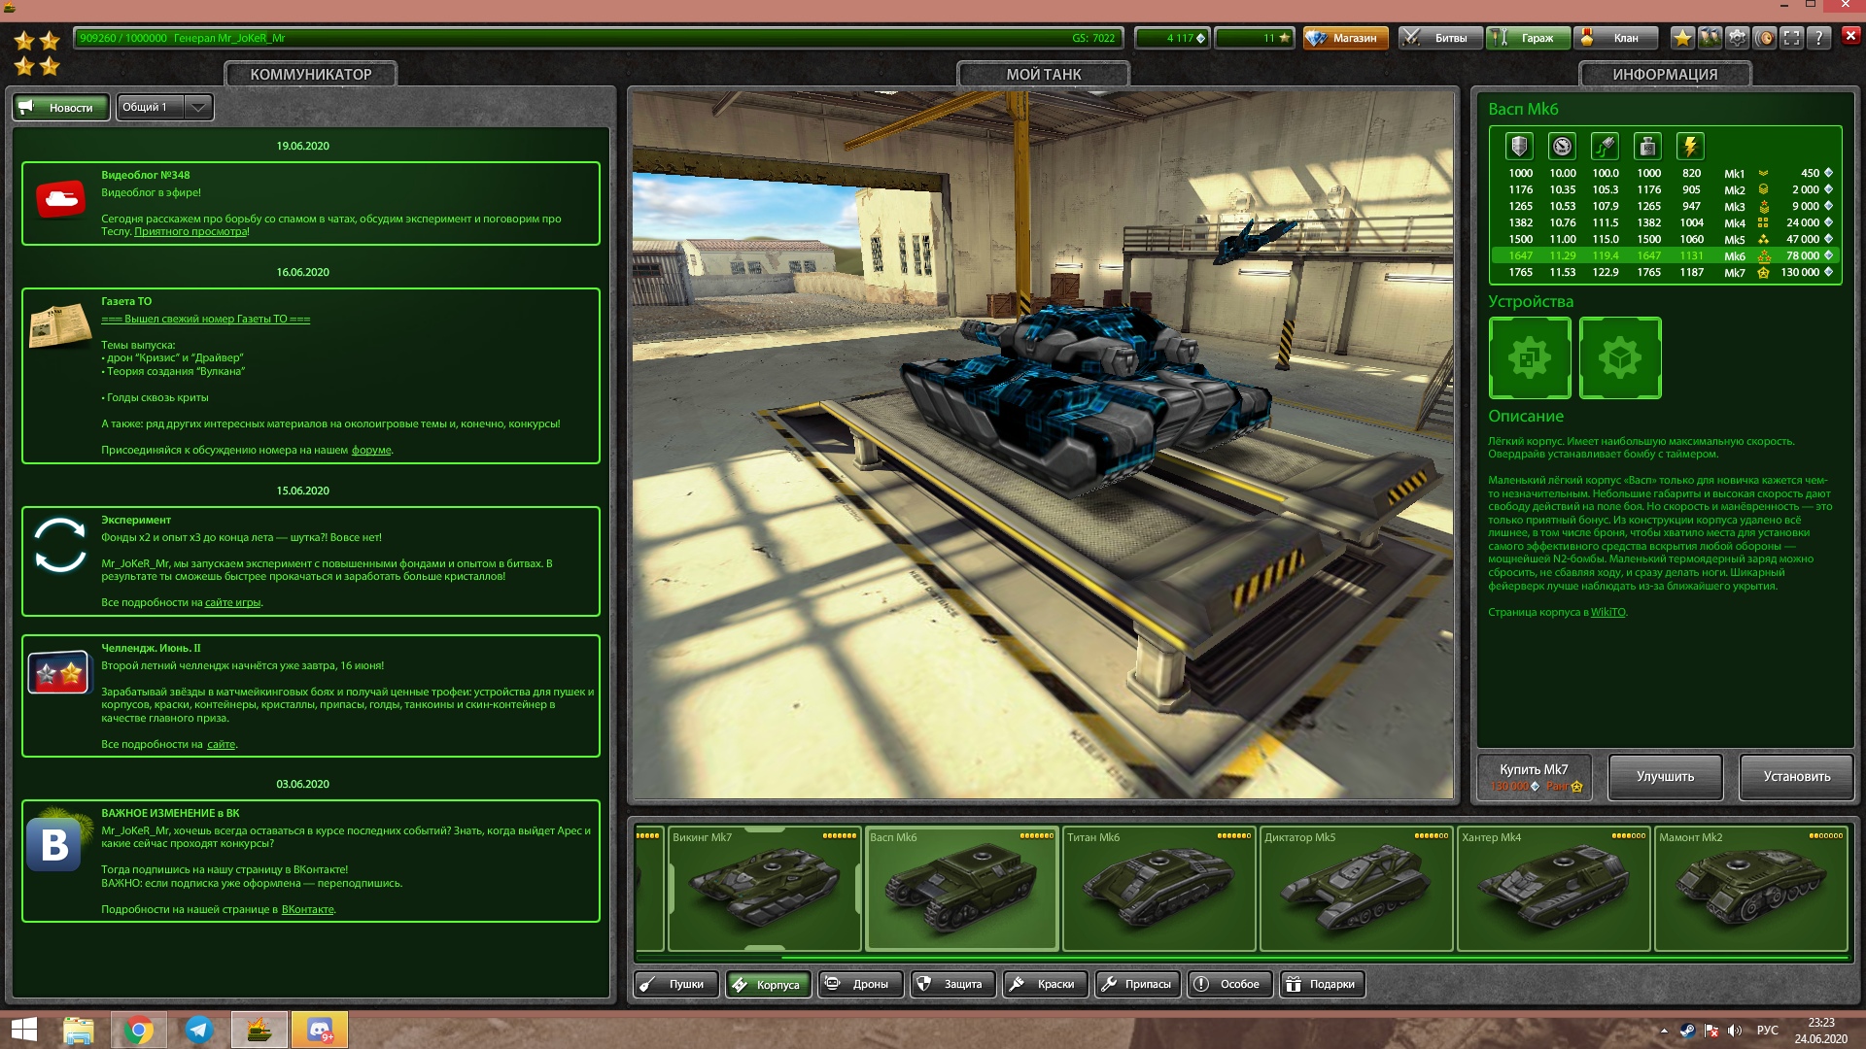Click the kg weight stat icon
The width and height of the screenshot is (1866, 1049).
(x=1647, y=147)
